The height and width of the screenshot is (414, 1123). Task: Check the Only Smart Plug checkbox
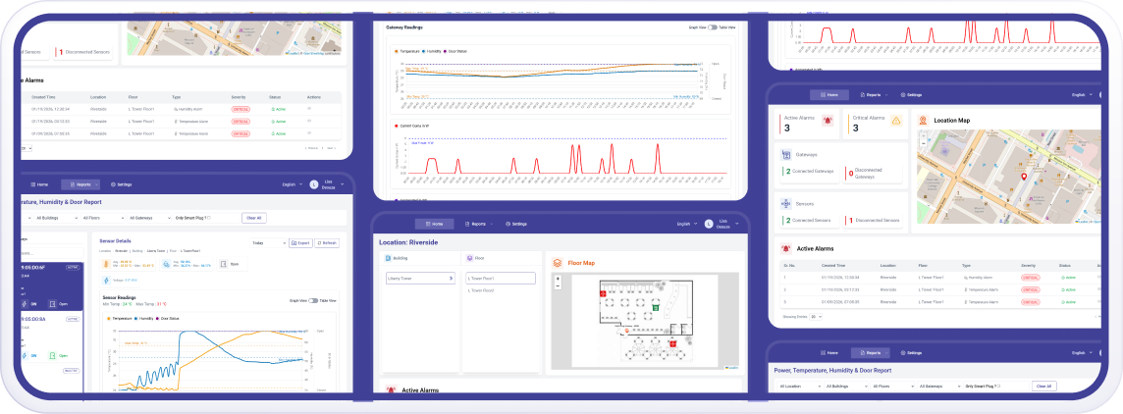(208, 217)
